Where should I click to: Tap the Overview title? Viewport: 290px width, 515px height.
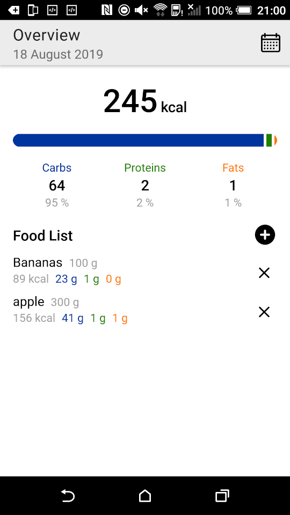[x=47, y=35]
